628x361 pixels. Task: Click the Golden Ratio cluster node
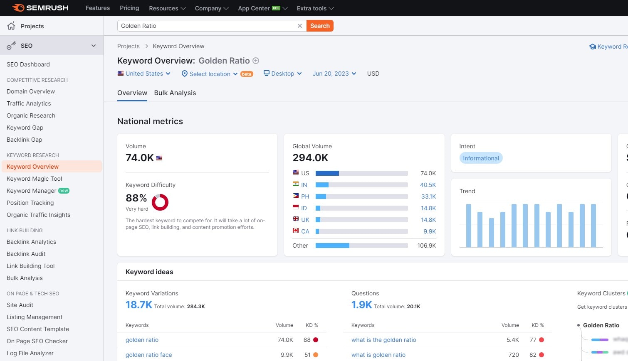click(x=601, y=325)
